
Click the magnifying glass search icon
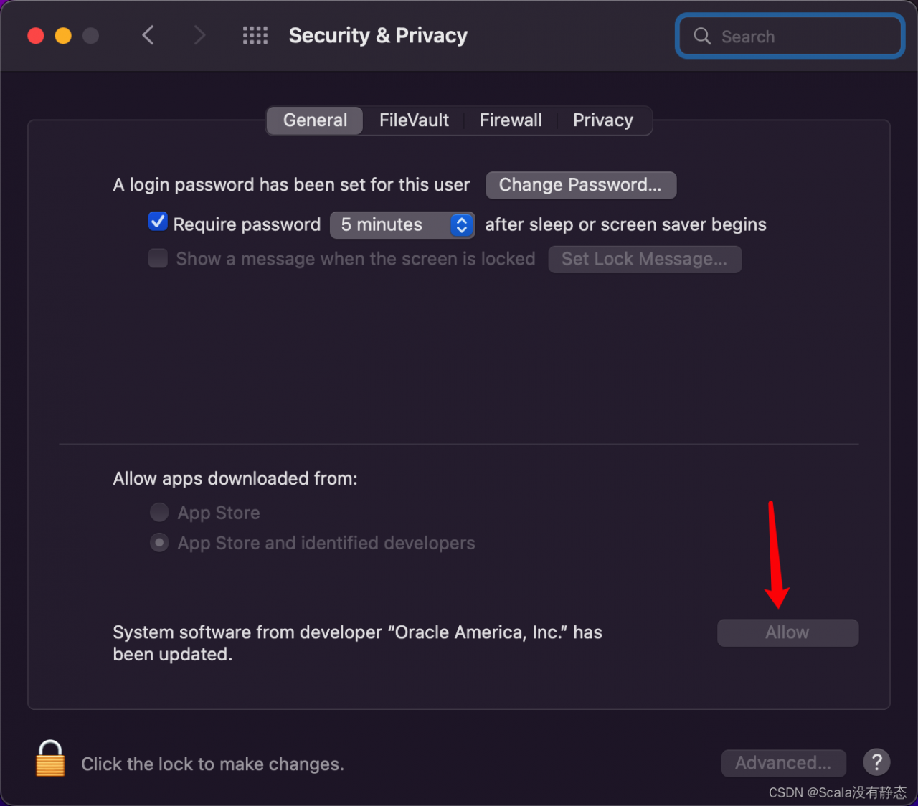[702, 36]
